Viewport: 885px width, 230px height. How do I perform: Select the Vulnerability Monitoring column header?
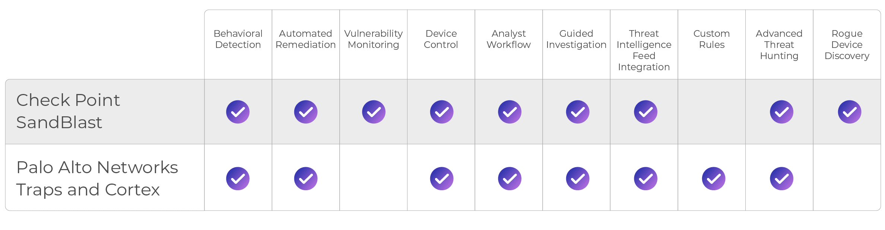[373, 39]
